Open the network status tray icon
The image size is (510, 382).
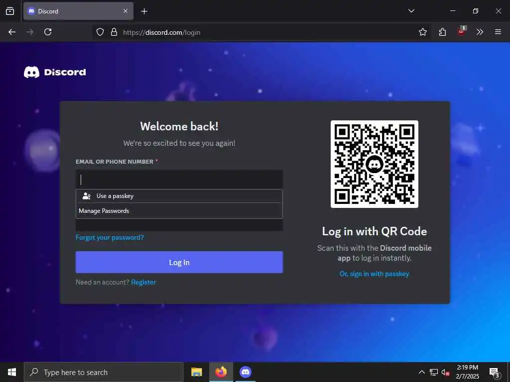tap(434, 372)
